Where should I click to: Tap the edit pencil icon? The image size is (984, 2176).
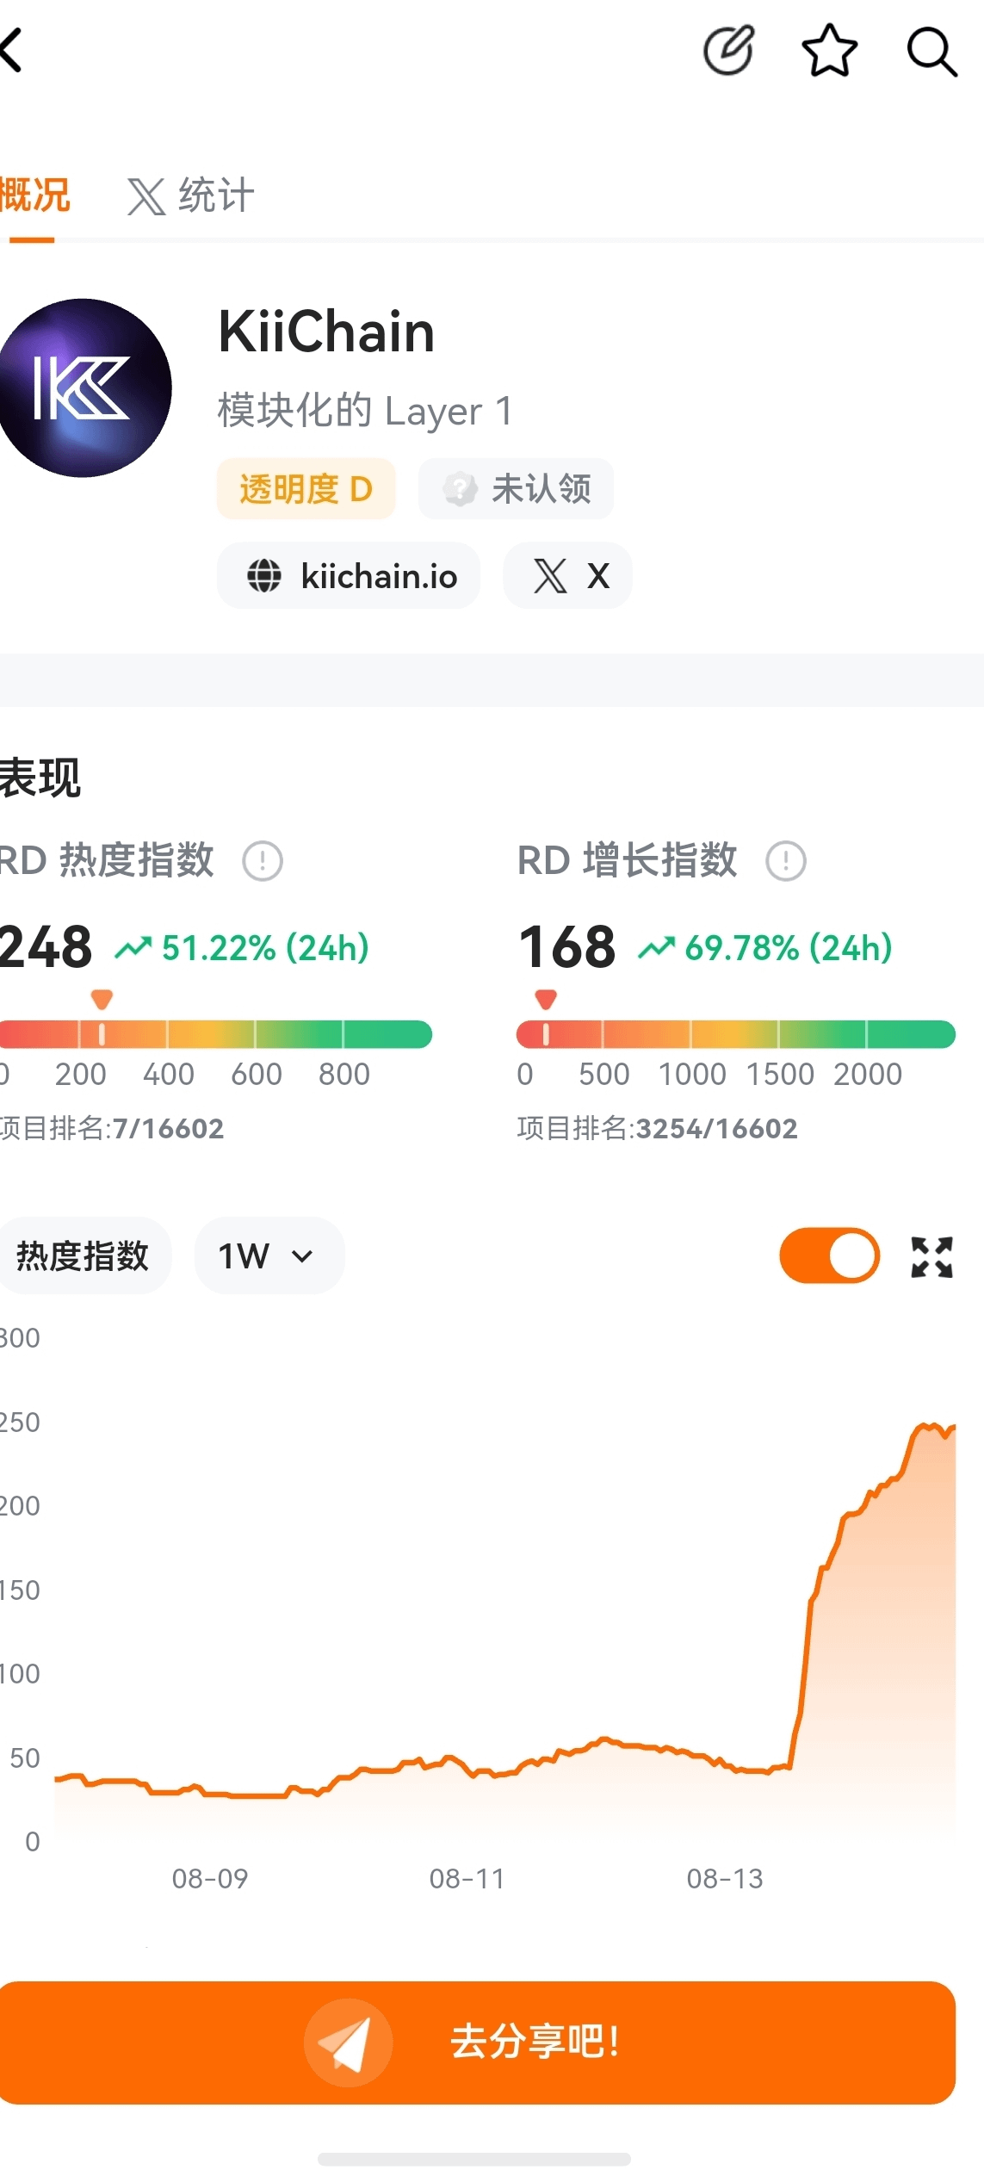tap(728, 50)
